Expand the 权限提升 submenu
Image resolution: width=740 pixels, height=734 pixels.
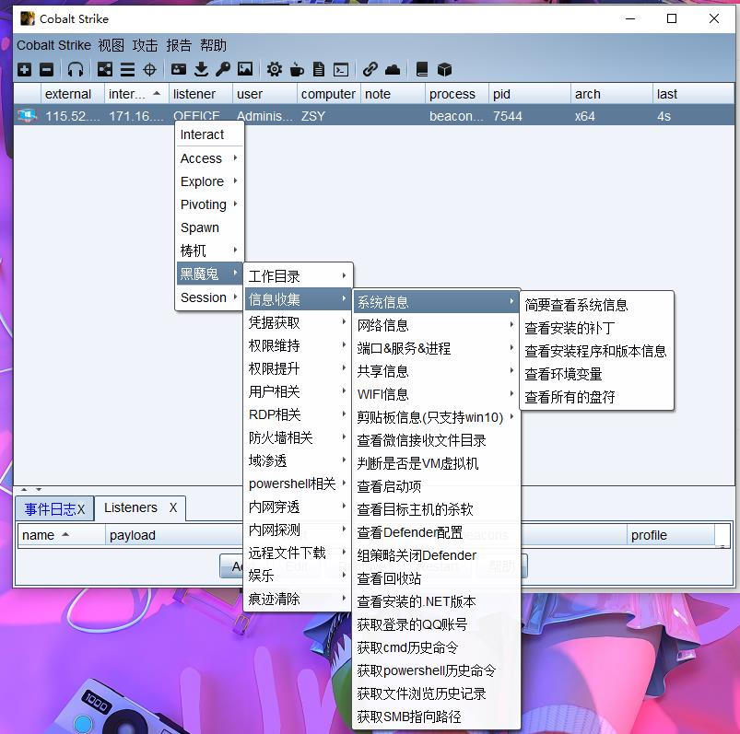coord(298,369)
